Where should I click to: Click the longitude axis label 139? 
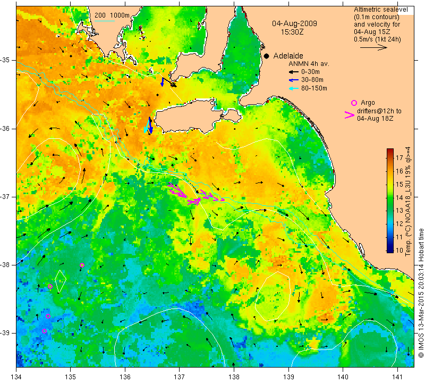pos(288,377)
